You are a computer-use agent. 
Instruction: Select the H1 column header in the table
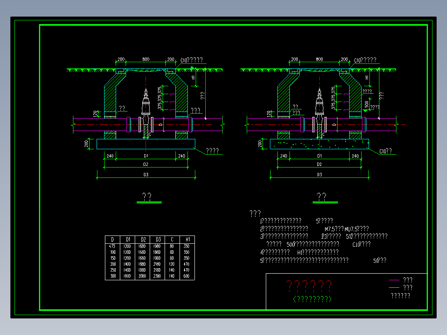pos(187,240)
